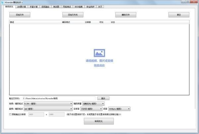Click the 分辨率 column header
Image resolution: width=199 pixels, height=134 pixels.
[88, 22]
